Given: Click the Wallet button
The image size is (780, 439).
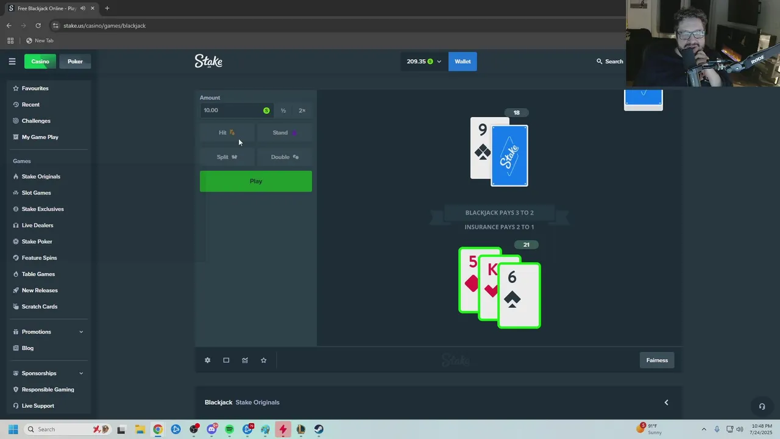Looking at the screenshot, I should pos(463,61).
